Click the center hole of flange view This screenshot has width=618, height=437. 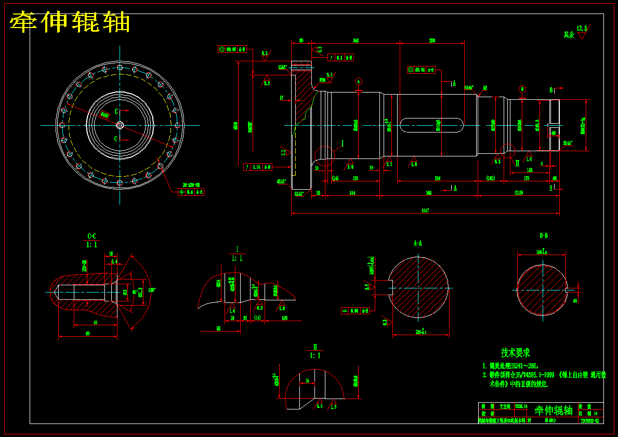pos(120,125)
